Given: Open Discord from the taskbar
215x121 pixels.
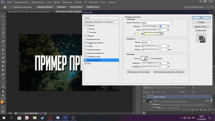Looking at the screenshot, I should point(58,118).
